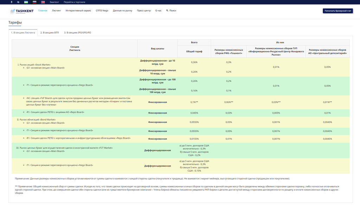The image size is (360, 207).
Task: Click the microphone icon in top bar
Action: [12, 2]
